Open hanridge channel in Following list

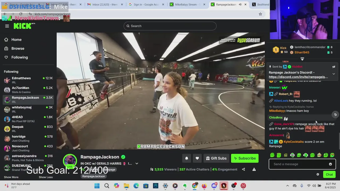coord(28,138)
